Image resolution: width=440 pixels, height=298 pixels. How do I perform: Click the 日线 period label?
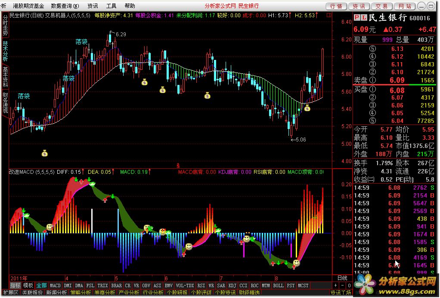pos(342,278)
